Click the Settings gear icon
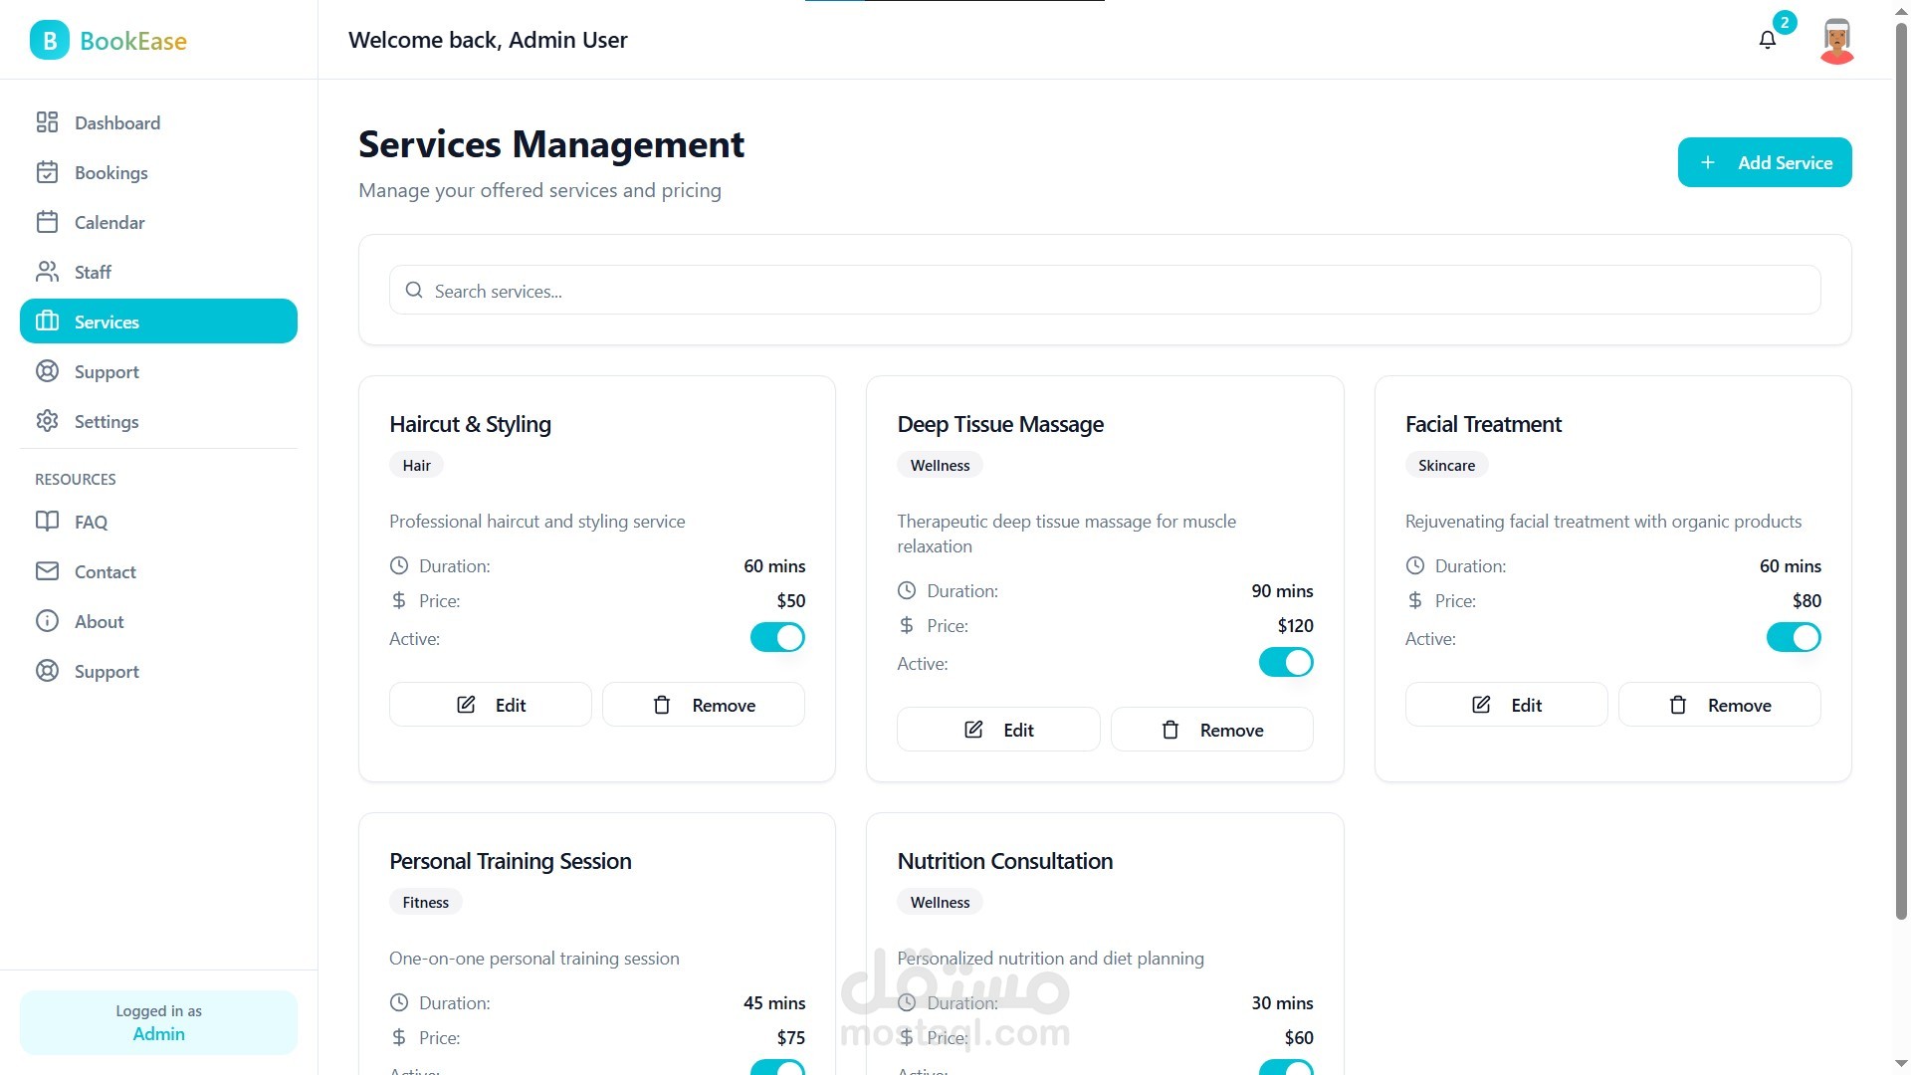 (x=47, y=421)
